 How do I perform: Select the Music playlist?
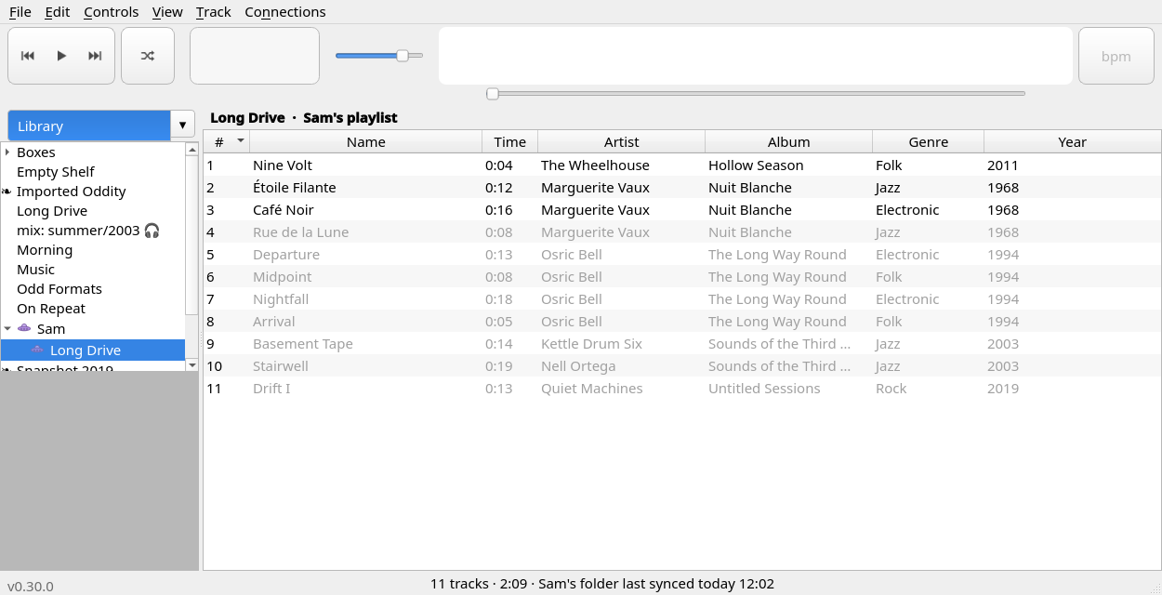(35, 270)
